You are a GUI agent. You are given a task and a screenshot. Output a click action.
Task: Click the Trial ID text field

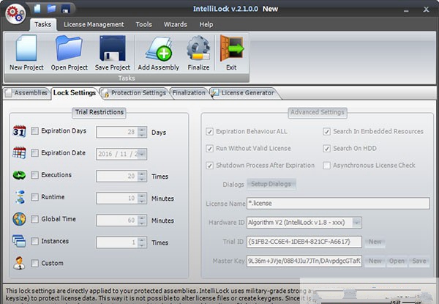304,242
